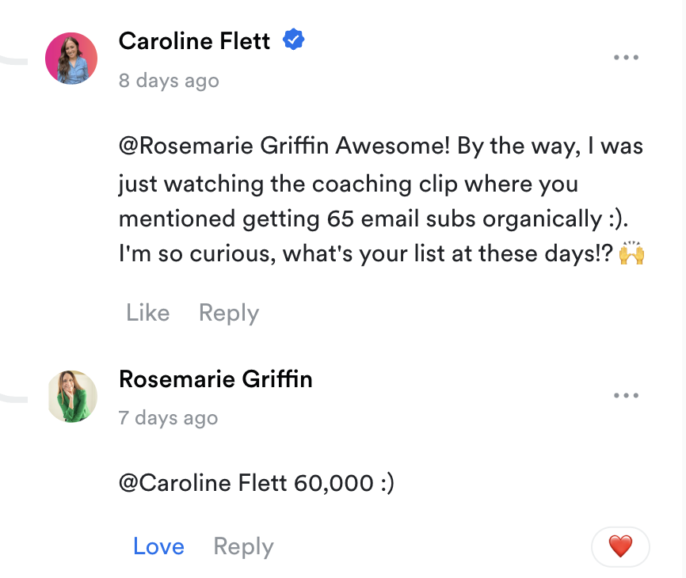The height and width of the screenshot is (578, 686).
Task: Open Rosemarie Griffin's avatar
Action: pos(72,396)
